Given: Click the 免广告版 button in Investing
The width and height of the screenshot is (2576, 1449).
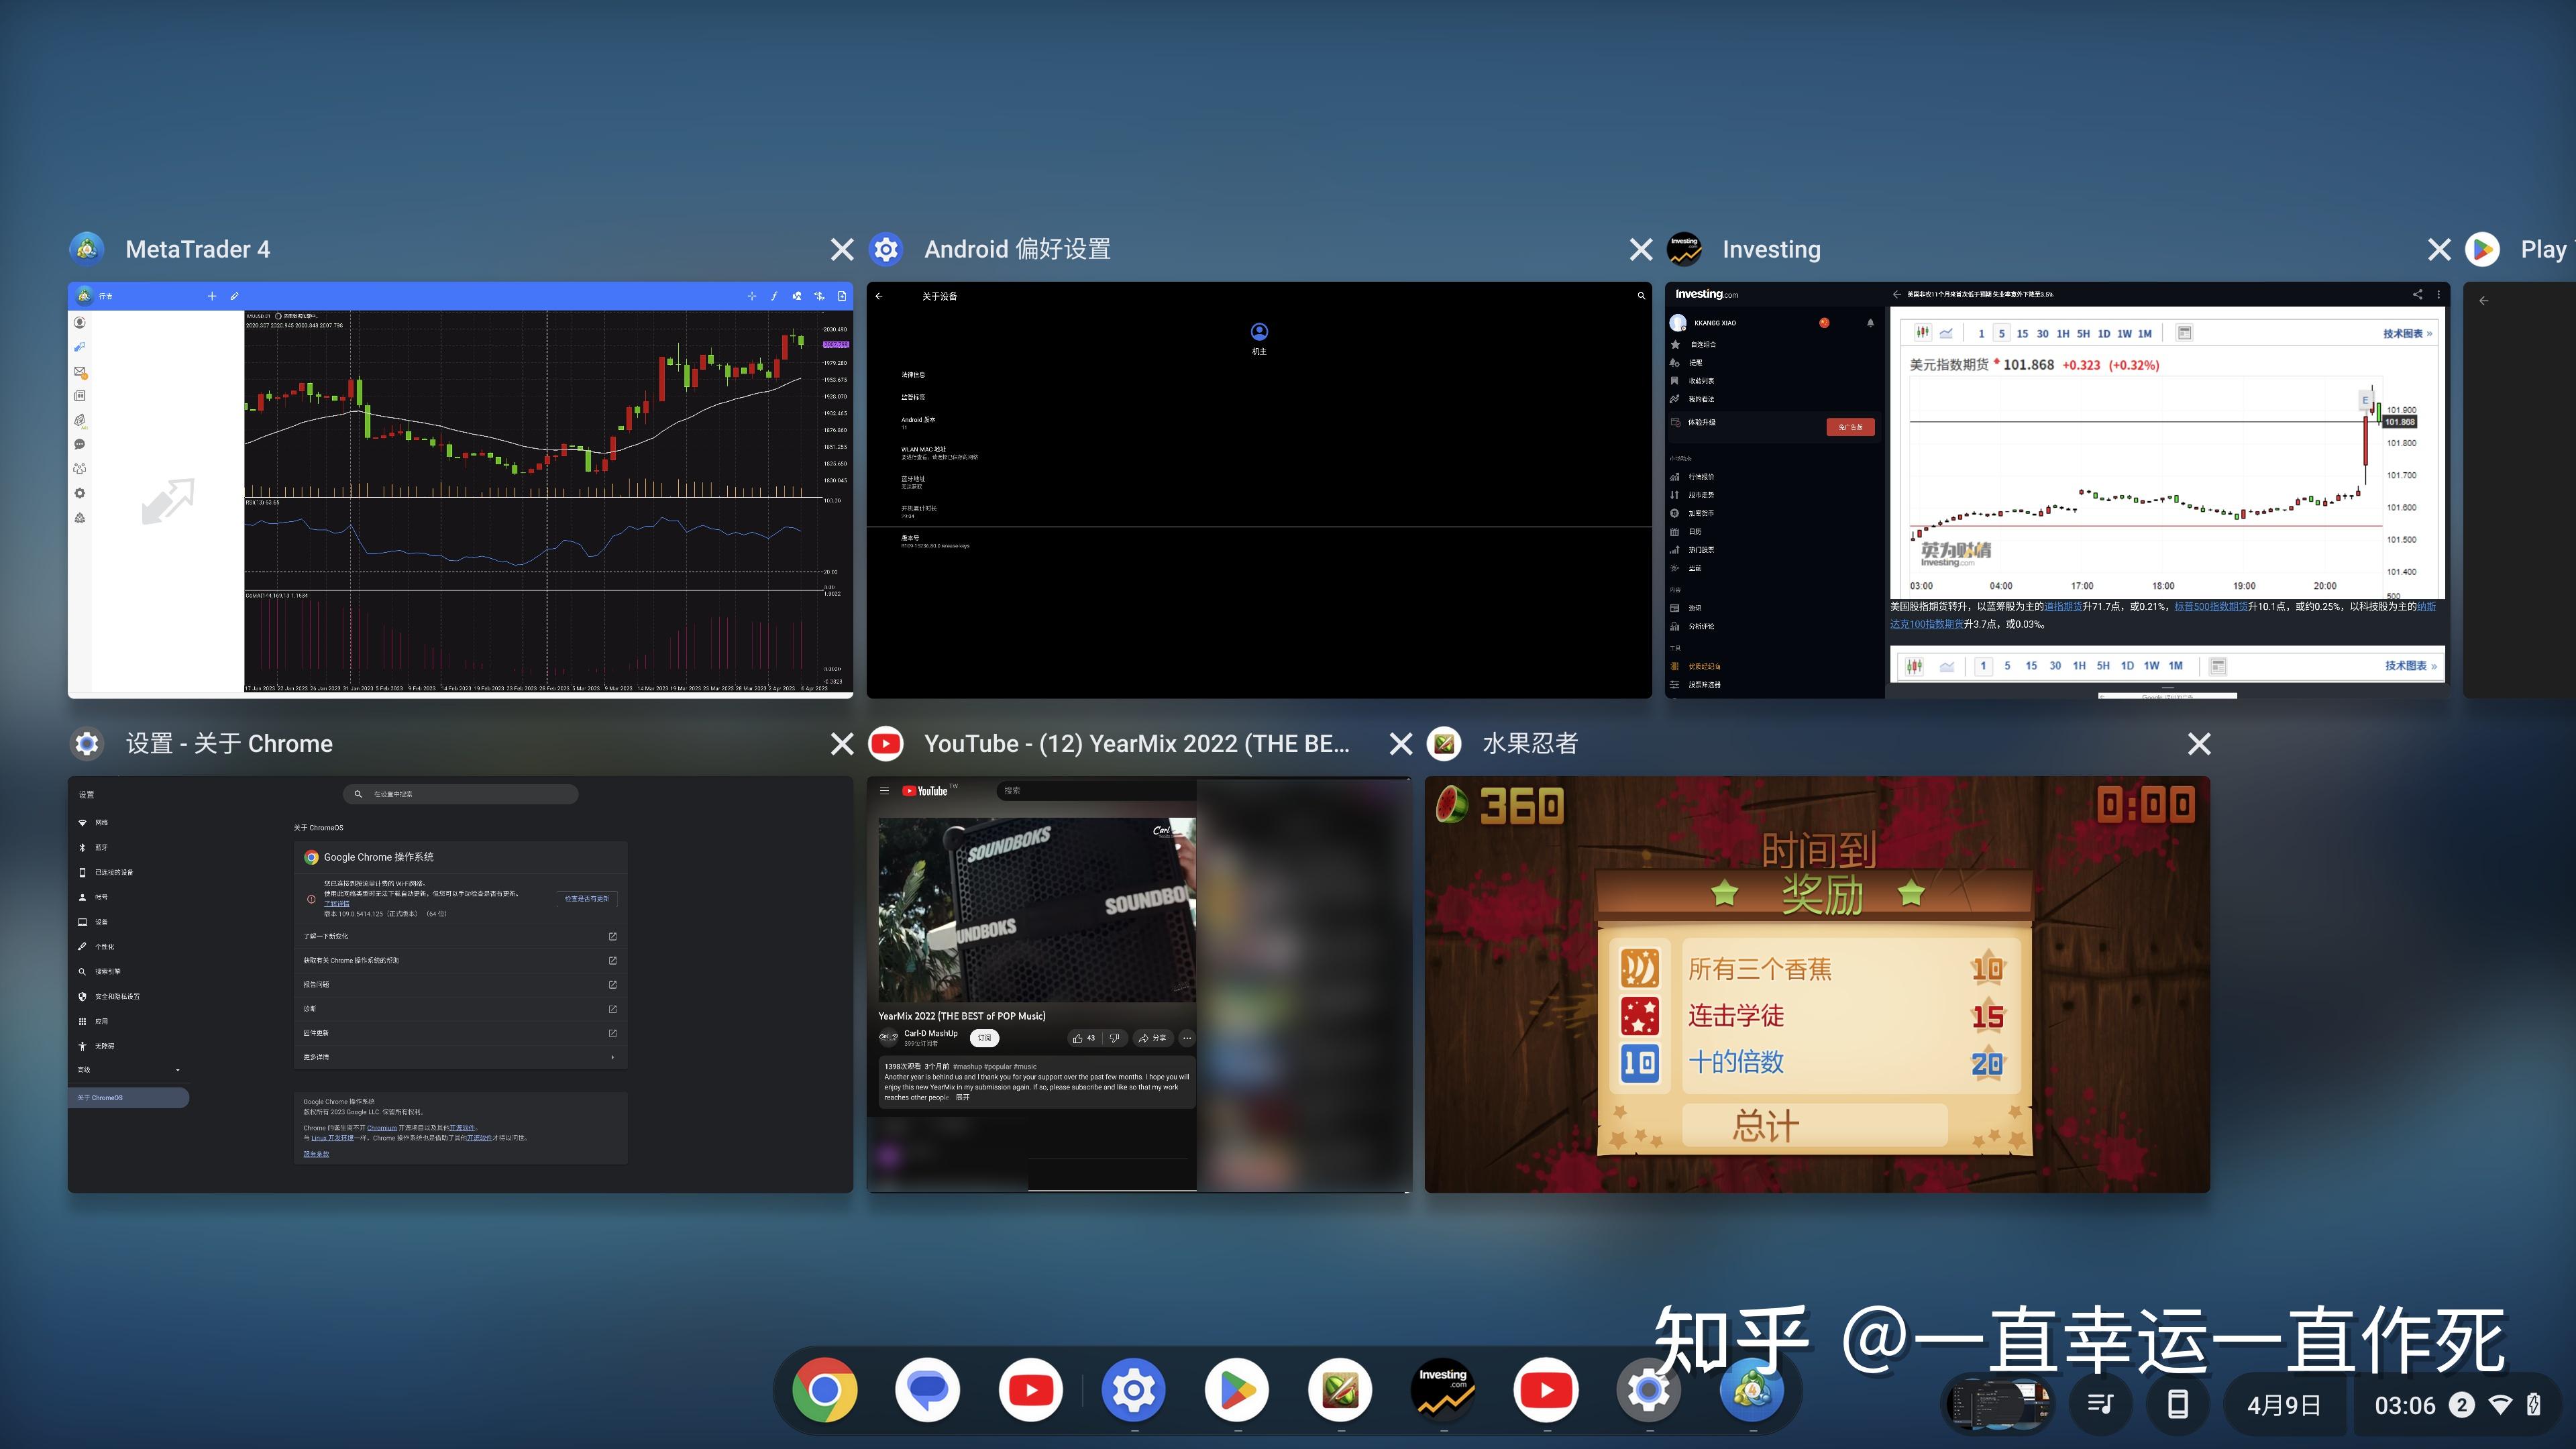Looking at the screenshot, I should click(1851, 427).
